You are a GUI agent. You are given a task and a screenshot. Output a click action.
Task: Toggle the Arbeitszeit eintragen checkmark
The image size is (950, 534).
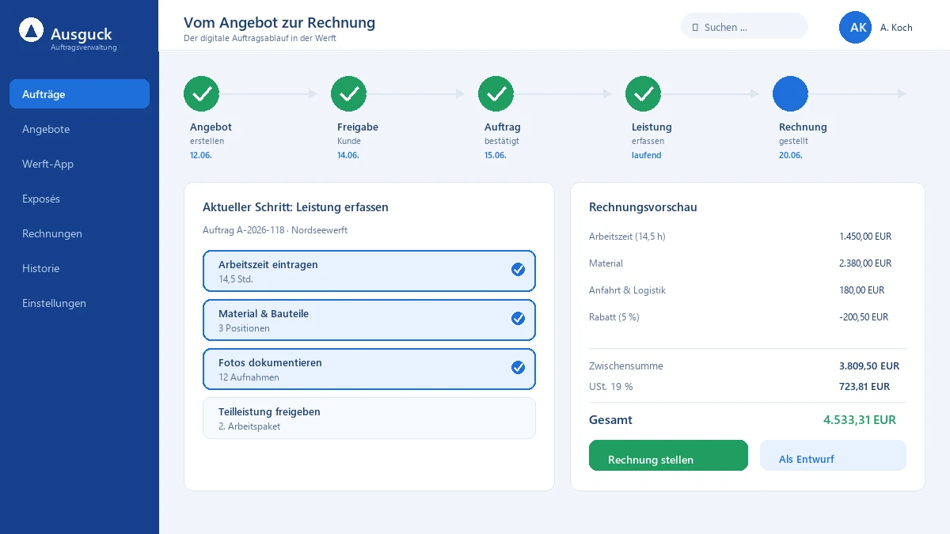tap(518, 270)
